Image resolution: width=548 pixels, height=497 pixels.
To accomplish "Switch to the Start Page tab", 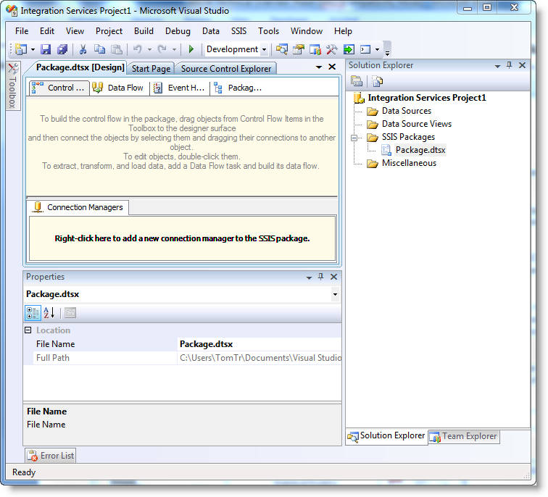I will pyautogui.click(x=151, y=68).
